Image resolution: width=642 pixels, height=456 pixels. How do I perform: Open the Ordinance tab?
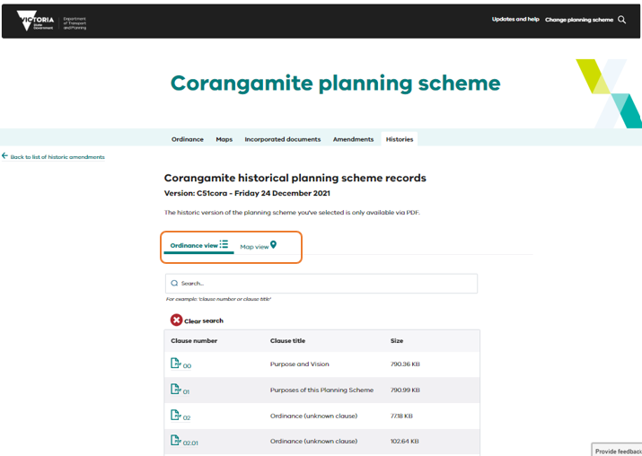(188, 139)
